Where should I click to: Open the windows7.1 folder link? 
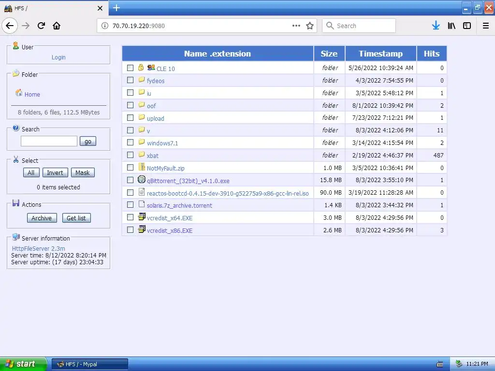click(x=162, y=143)
